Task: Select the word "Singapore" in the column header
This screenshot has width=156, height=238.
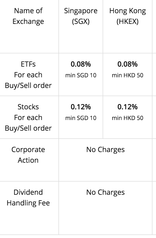Action: (x=81, y=11)
